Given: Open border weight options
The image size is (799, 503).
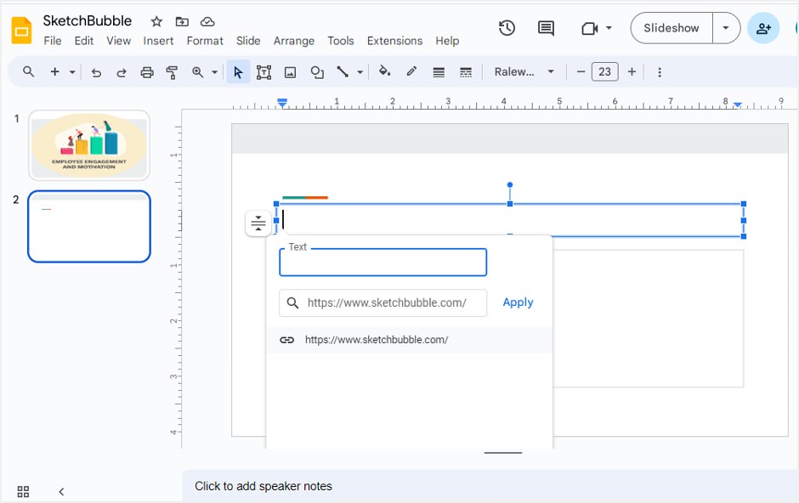Looking at the screenshot, I should pyautogui.click(x=439, y=72).
